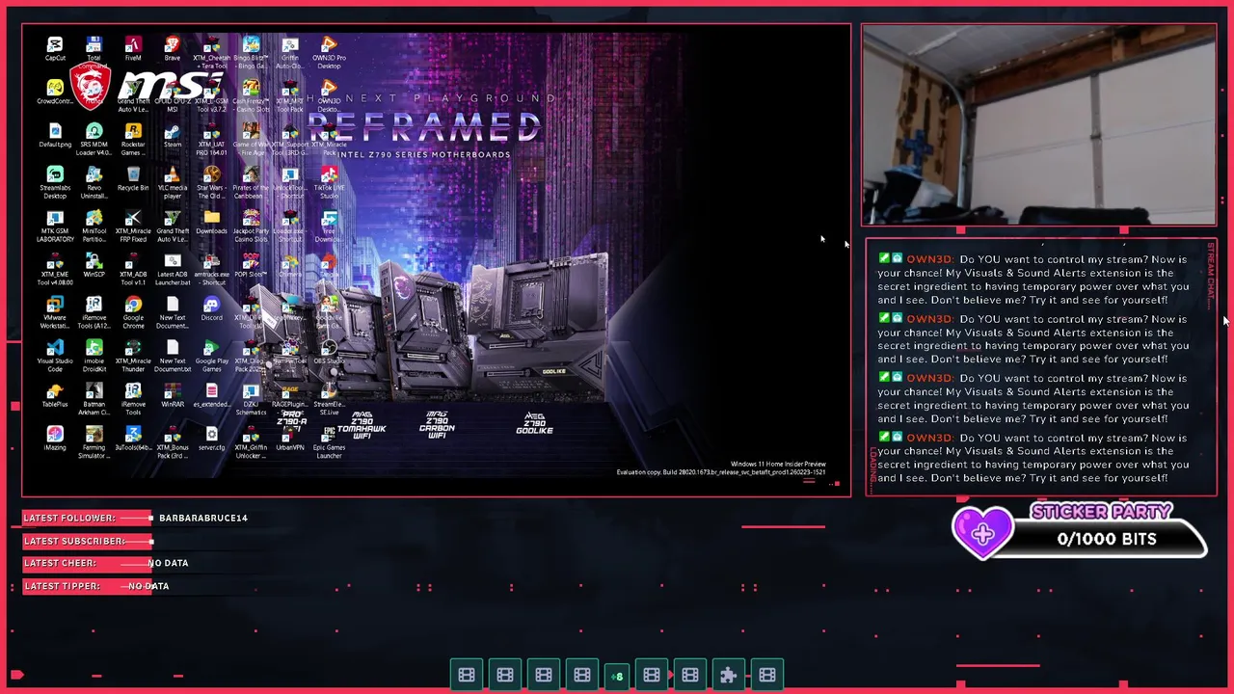1234x694 pixels.
Task: Launch Epic Games Launcher
Action: (x=329, y=443)
